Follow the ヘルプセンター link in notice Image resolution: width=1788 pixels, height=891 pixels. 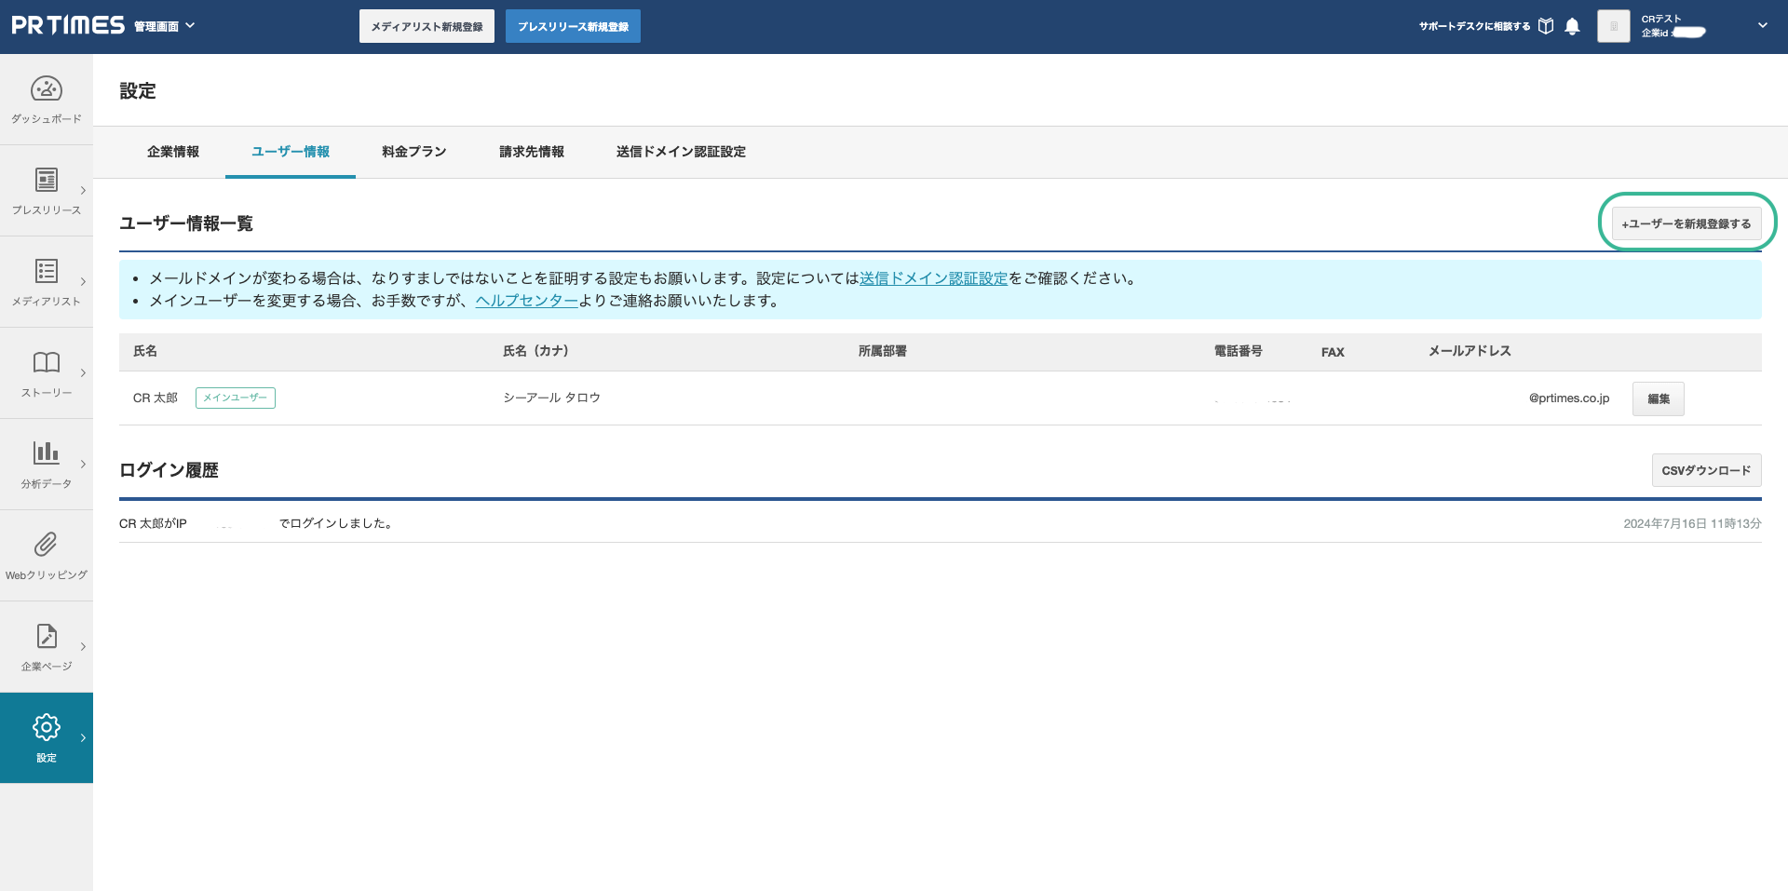(x=526, y=301)
